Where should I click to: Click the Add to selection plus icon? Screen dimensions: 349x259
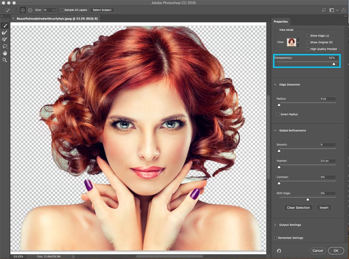pos(23,10)
